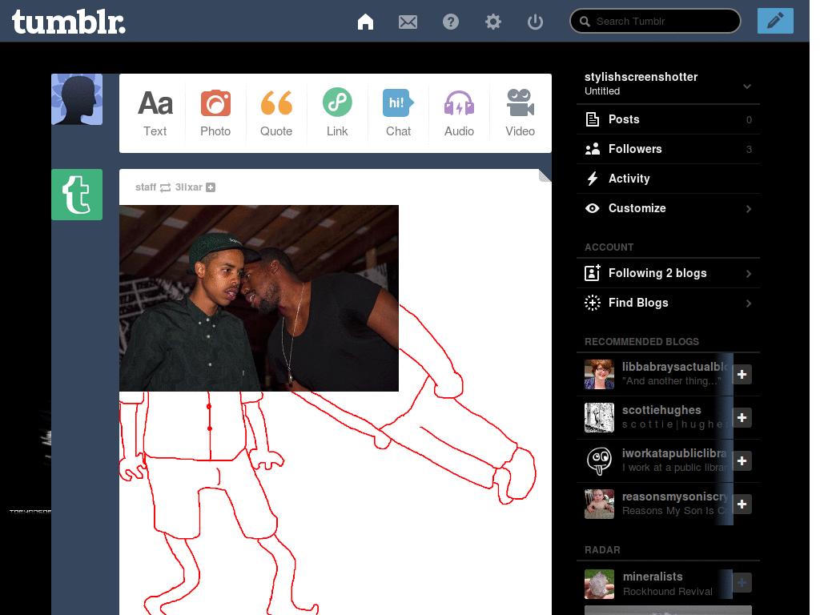This screenshot has height=615, width=820.
Task: Open the libbabraysactualblog recommended blog
Action: point(674,367)
